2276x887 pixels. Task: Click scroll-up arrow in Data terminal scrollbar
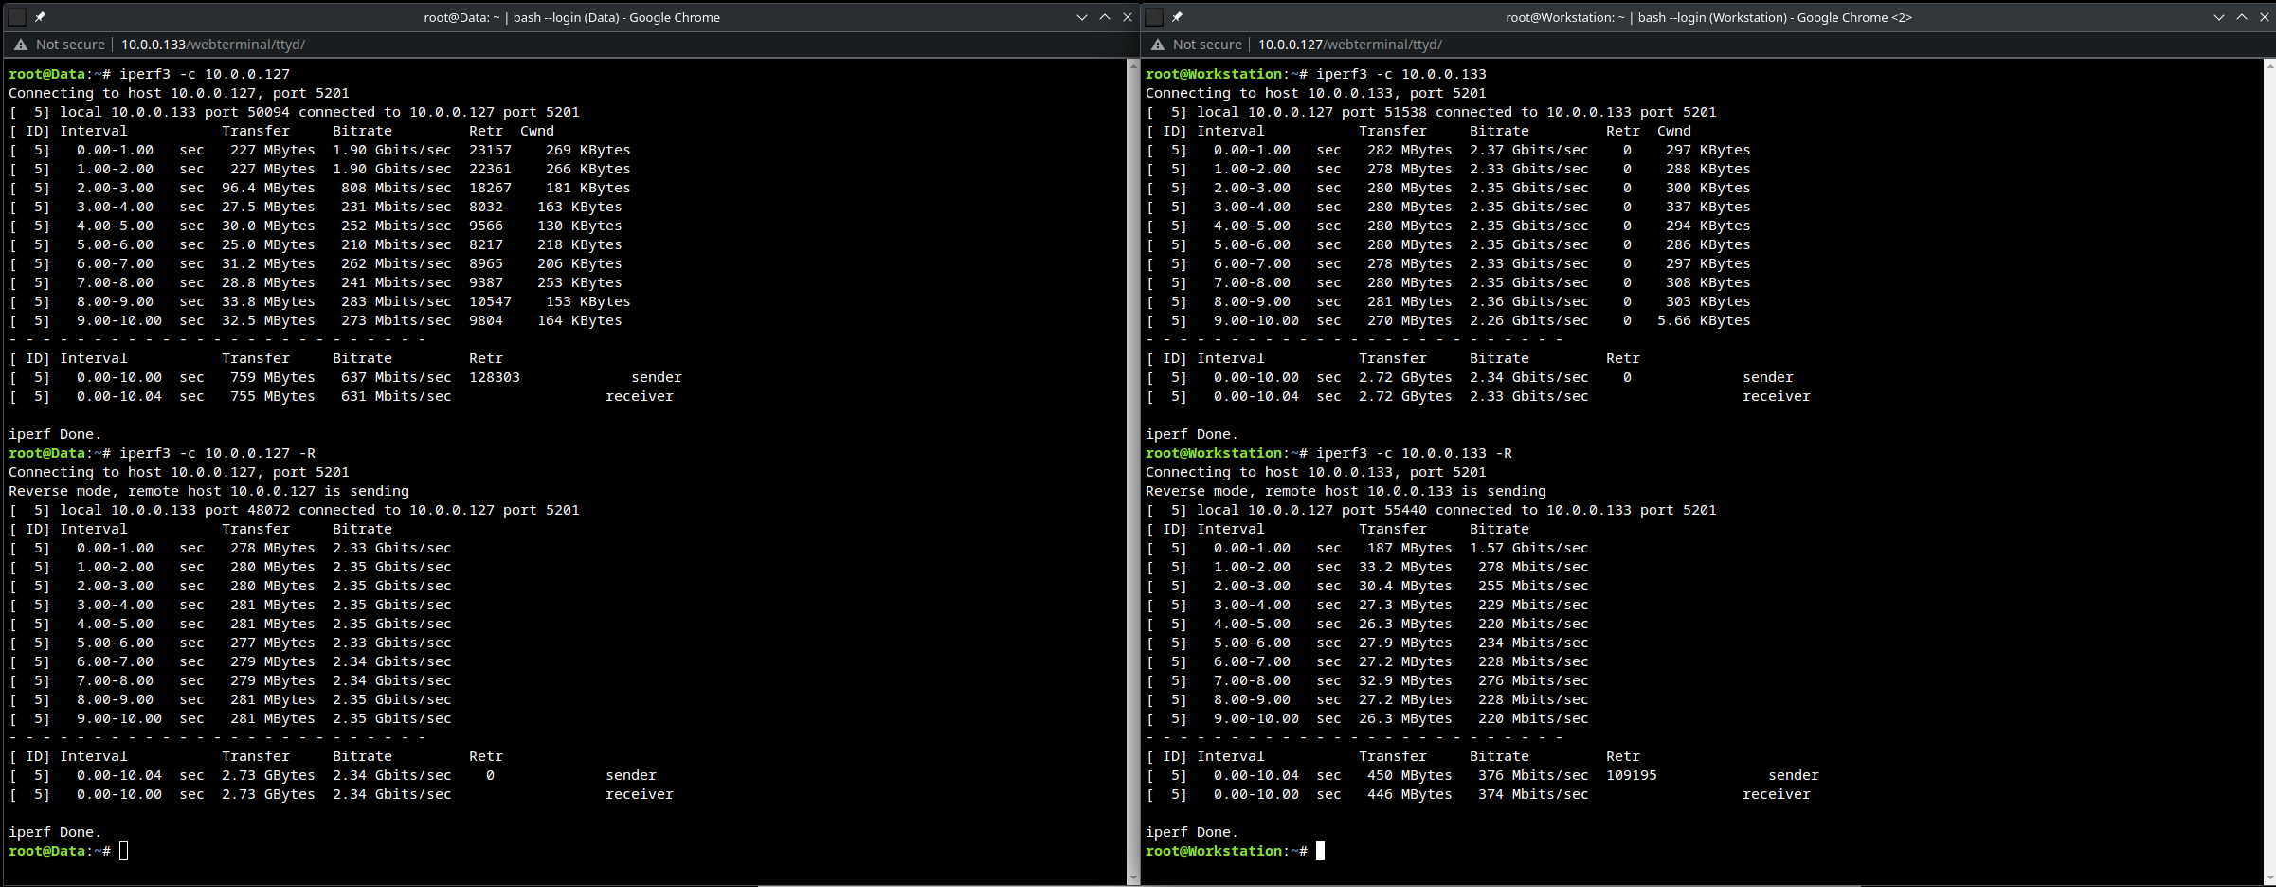click(x=1133, y=65)
